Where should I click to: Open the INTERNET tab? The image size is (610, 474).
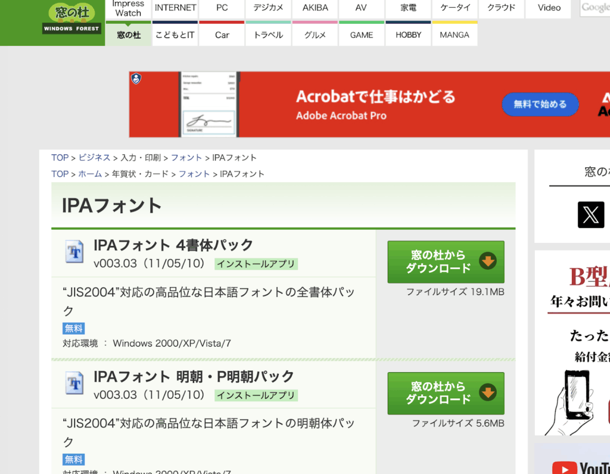click(175, 8)
